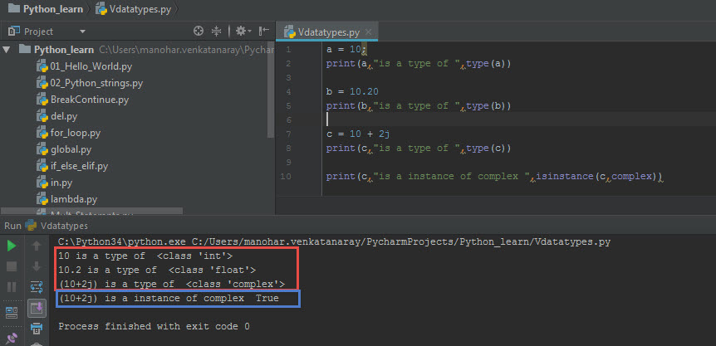
Task: Click editor line 7 'c = 10 + 2j'
Action: point(357,134)
